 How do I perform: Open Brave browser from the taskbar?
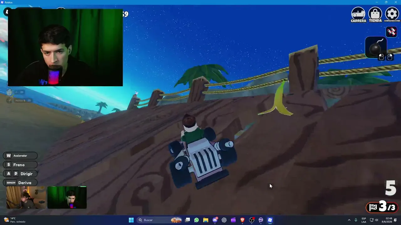pyautogui.click(x=242, y=220)
